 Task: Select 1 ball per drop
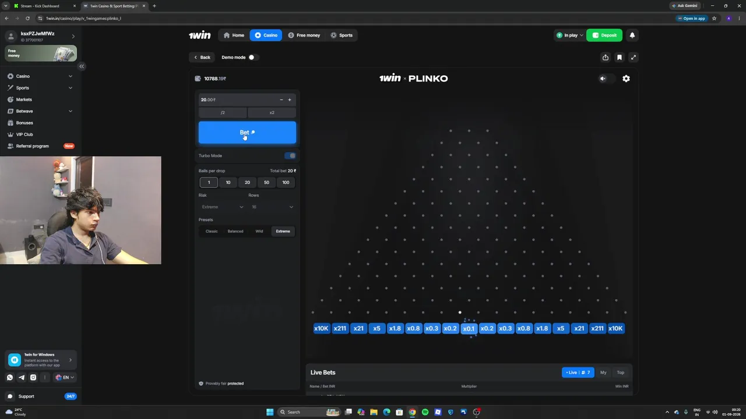209,182
